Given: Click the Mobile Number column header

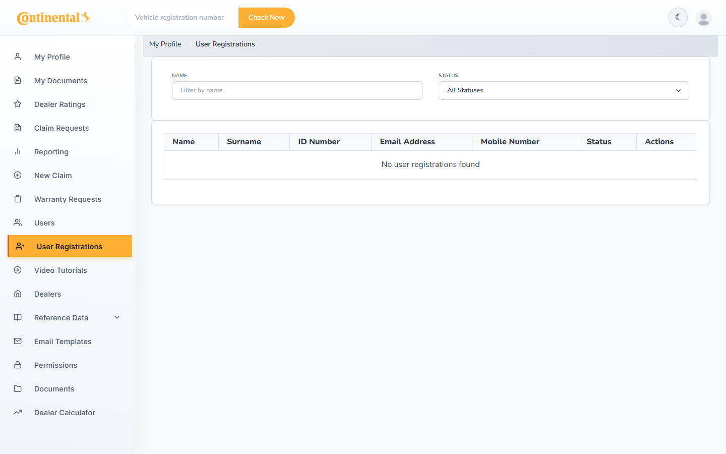Looking at the screenshot, I should tap(525, 142).
